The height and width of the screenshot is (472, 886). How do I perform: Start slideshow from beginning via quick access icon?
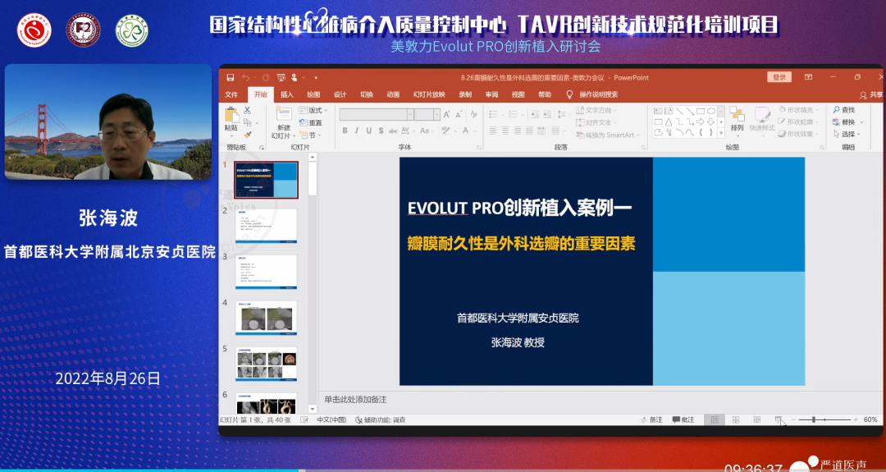pos(281,77)
